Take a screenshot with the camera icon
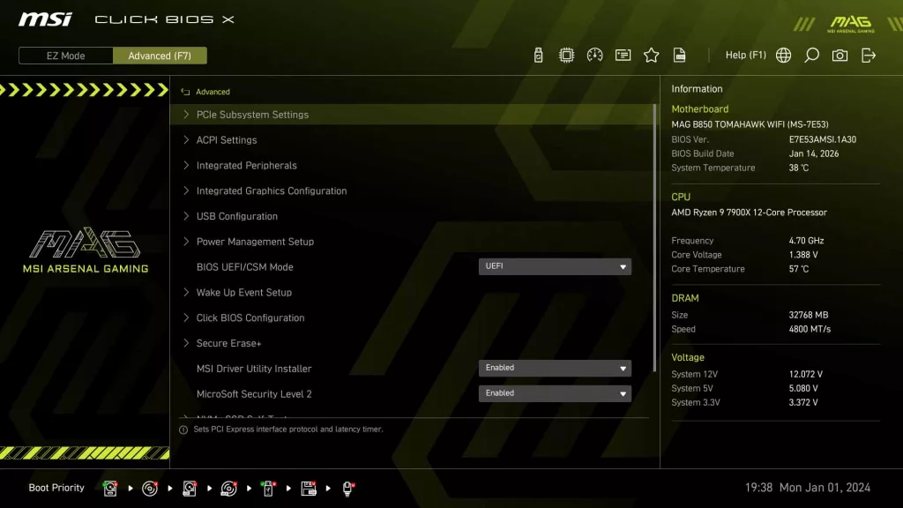This screenshot has width=903, height=508. (840, 55)
